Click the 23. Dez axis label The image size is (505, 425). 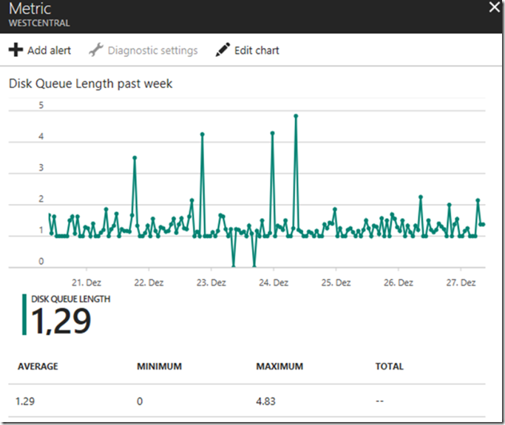click(x=211, y=282)
